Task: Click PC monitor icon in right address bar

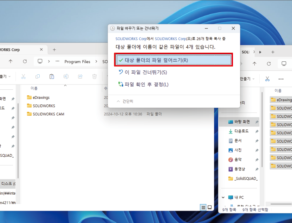Action: point(284,64)
